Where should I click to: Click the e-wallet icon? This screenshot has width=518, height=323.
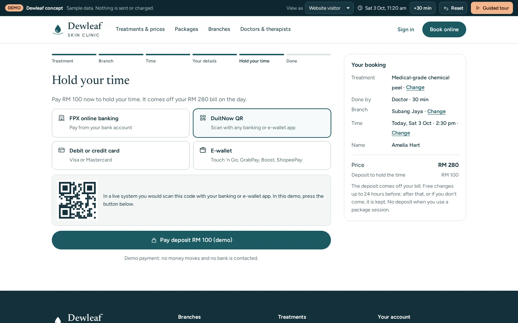203,150
